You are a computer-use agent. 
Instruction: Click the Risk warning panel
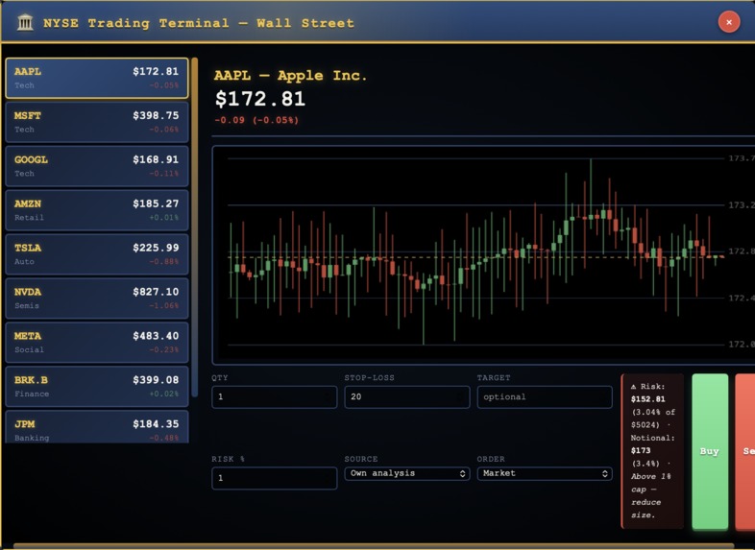pos(652,451)
